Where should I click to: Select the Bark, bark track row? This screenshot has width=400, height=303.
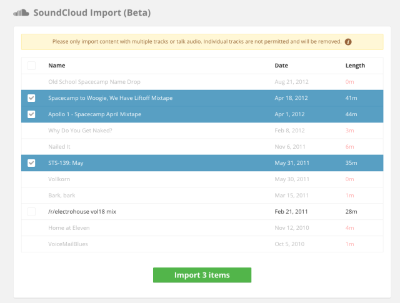(x=63, y=196)
